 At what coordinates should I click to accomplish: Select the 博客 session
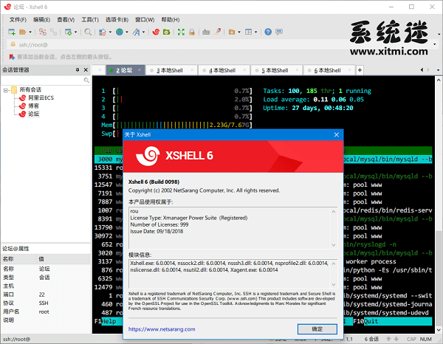(x=34, y=106)
